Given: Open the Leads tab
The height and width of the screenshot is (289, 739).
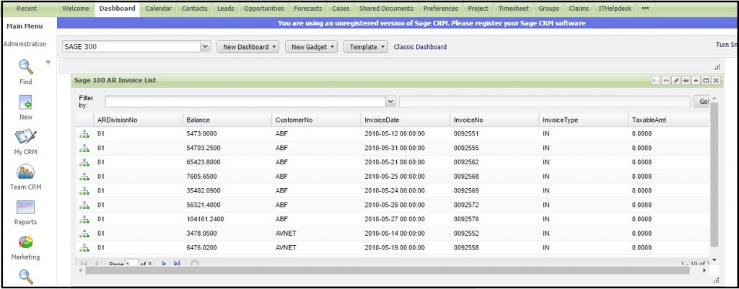Looking at the screenshot, I should tap(226, 9).
